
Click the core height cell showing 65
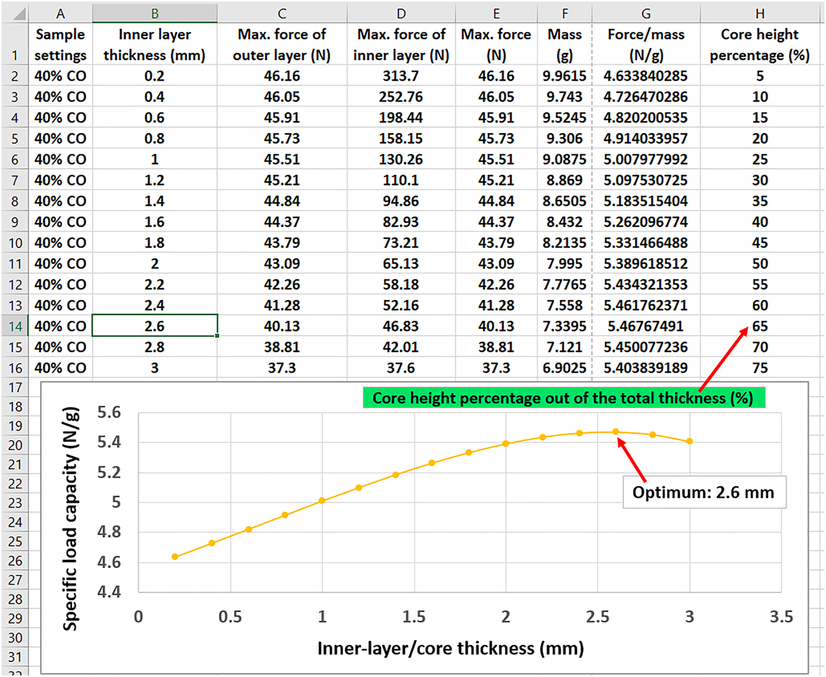[x=760, y=326]
